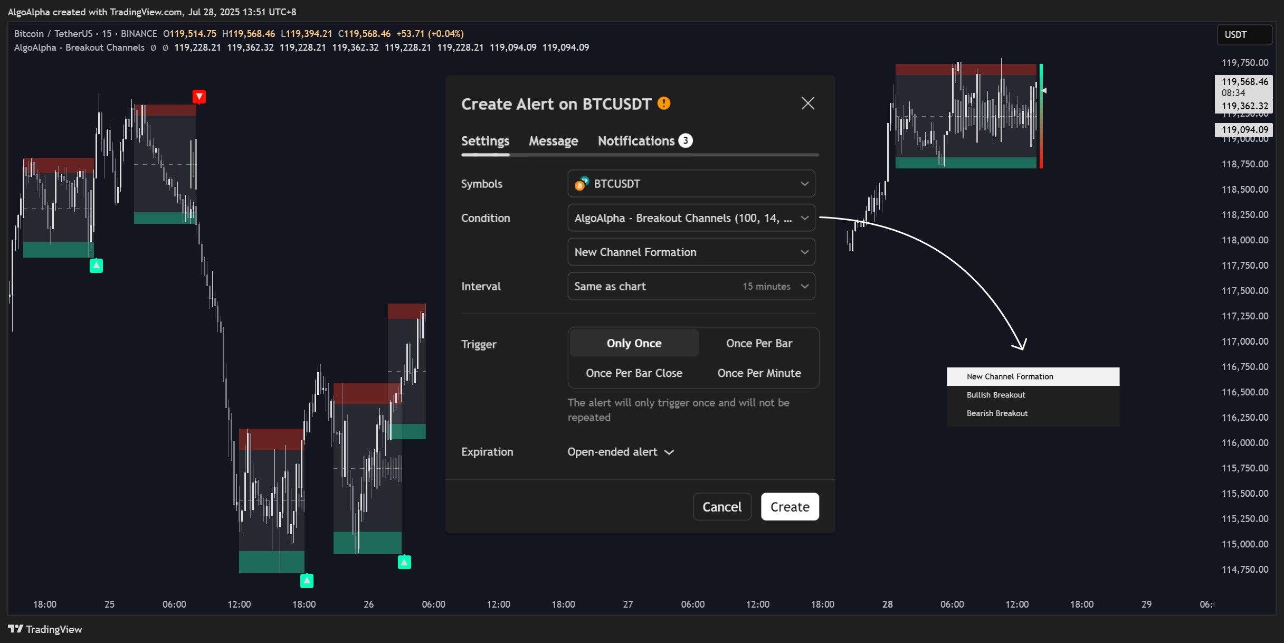Switch to the Settings tab

coord(485,141)
